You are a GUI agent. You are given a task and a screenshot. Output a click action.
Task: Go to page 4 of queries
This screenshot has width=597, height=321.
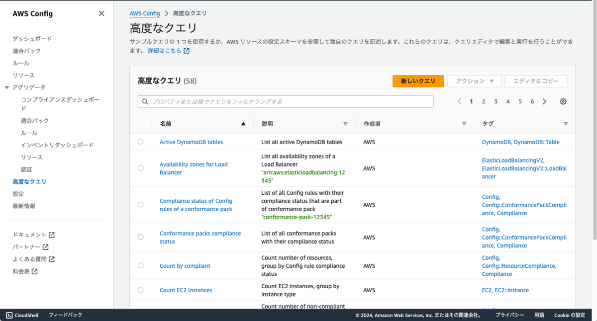[x=508, y=101]
